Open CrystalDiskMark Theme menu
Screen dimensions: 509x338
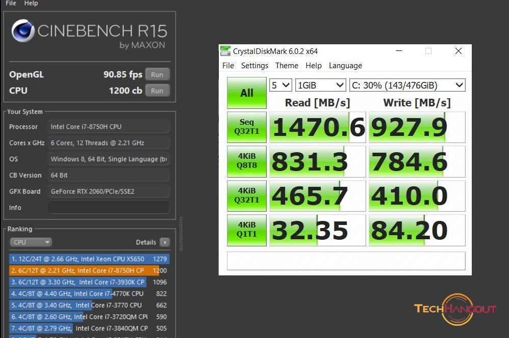coord(287,66)
